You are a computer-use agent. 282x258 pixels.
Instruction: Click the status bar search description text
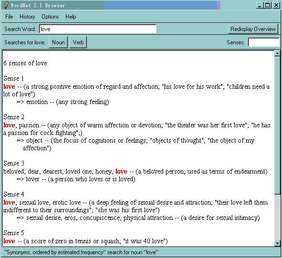pyautogui.click(x=81, y=252)
